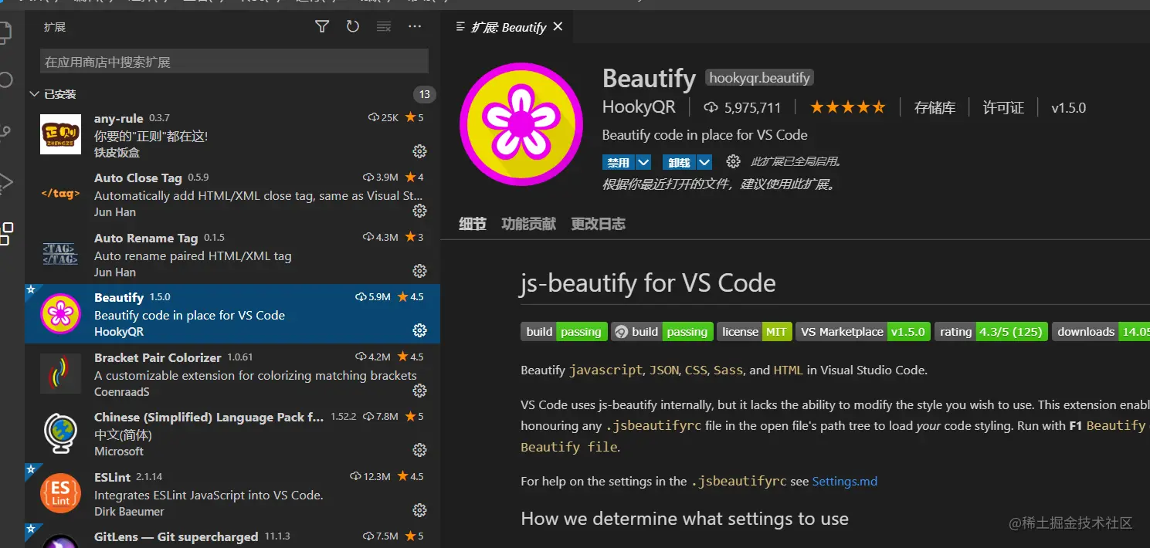The height and width of the screenshot is (548, 1150).
Task: Click the 禁用 button
Action: [619, 162]
